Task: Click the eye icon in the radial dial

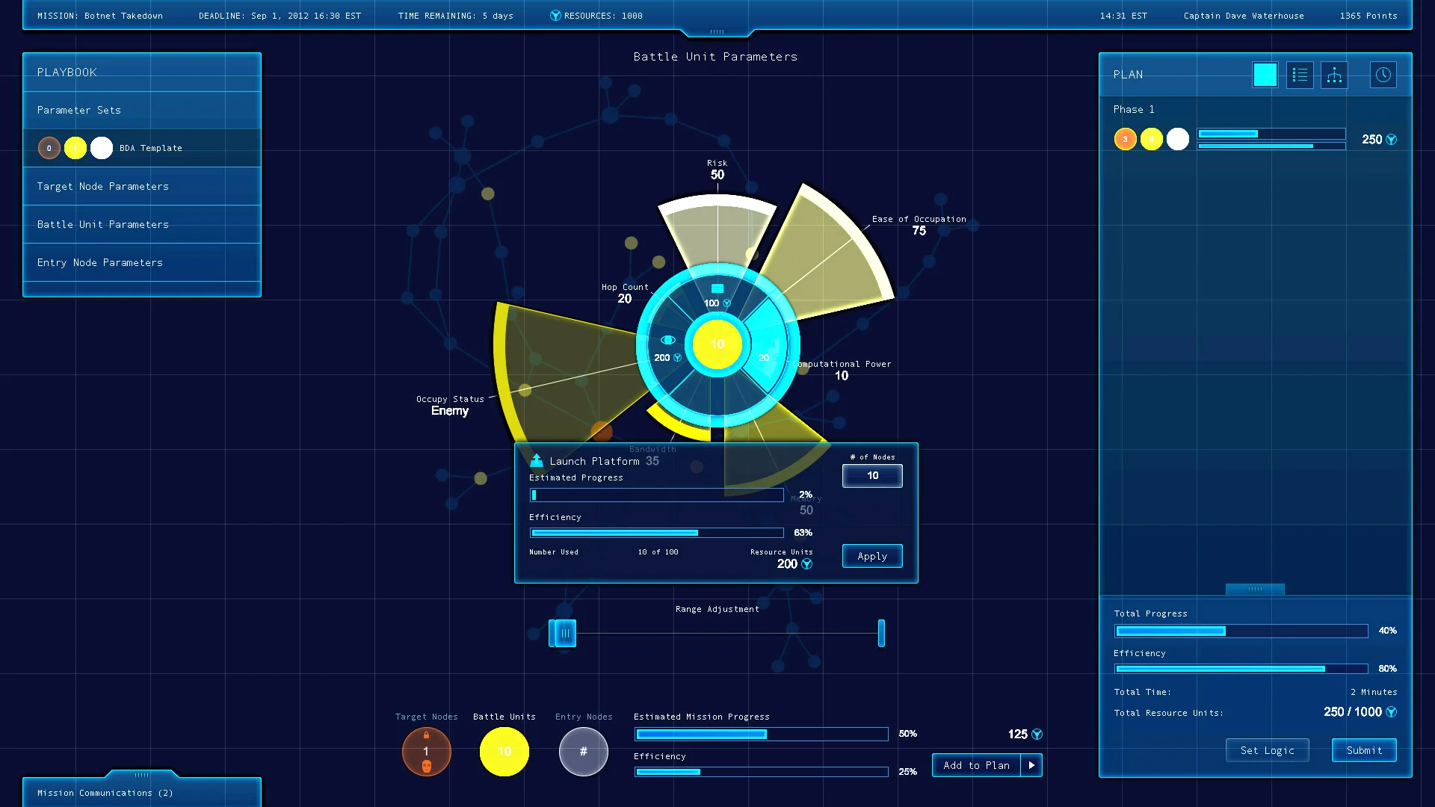Action: click(668, 340)
